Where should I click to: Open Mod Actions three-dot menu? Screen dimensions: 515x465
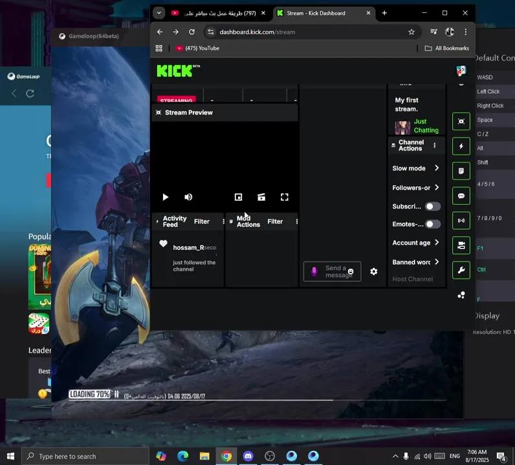296,222
